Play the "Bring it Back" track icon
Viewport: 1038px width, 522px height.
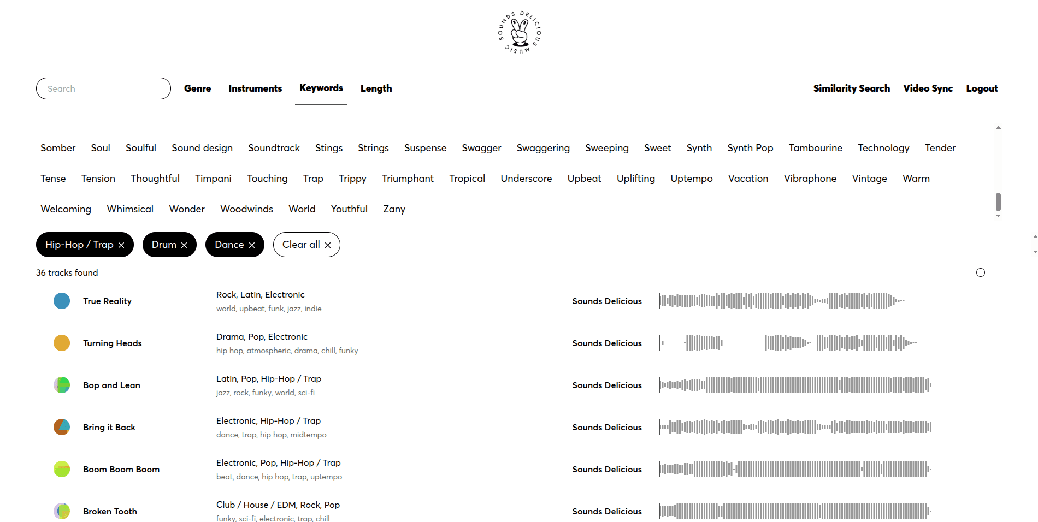[x=62, y=427]
